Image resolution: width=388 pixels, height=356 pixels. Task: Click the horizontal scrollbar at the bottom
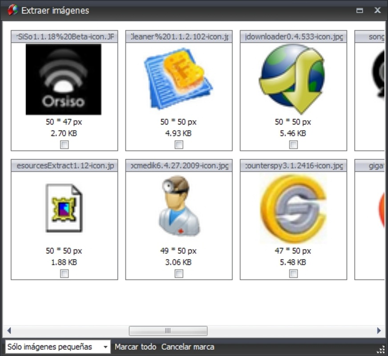[x=168, y=331]
